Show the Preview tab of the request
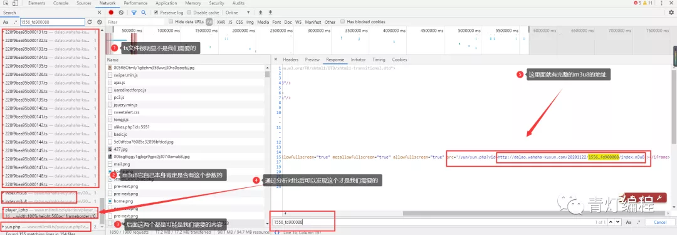The height and width of the screenshot is (235, 677). click(312, 60)
